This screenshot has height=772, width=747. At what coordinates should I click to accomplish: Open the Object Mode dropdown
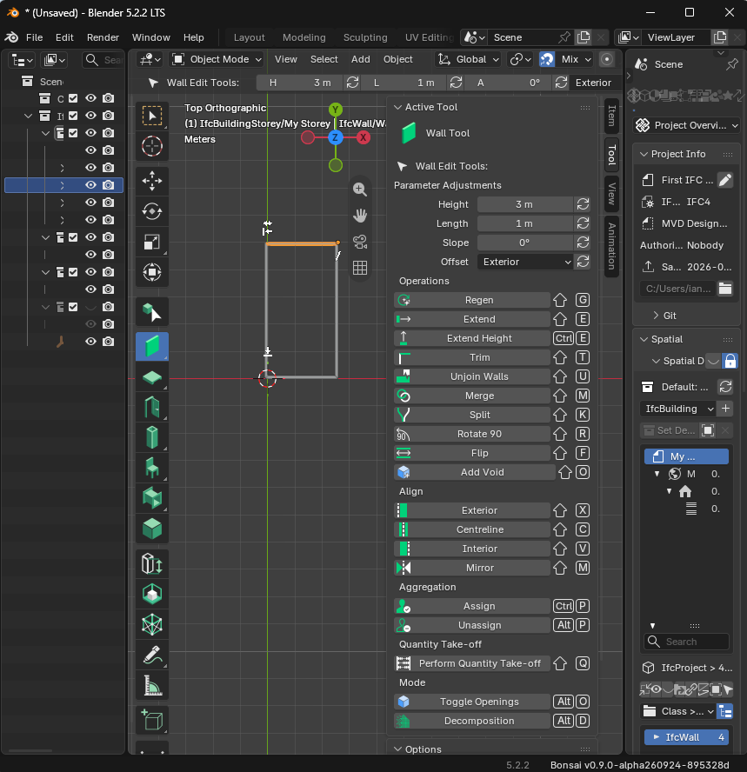(217, 60)
